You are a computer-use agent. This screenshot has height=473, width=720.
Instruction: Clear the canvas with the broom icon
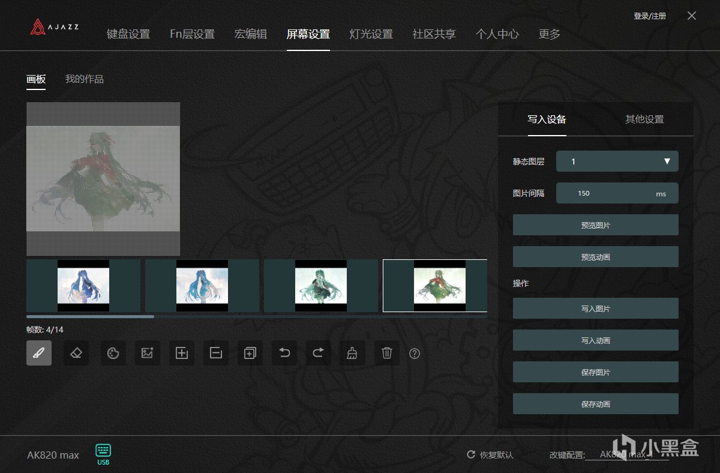point(353,353)
